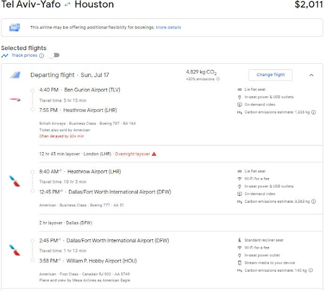Click the Track prices info icon
326x291 pixels.
(42, 56)
